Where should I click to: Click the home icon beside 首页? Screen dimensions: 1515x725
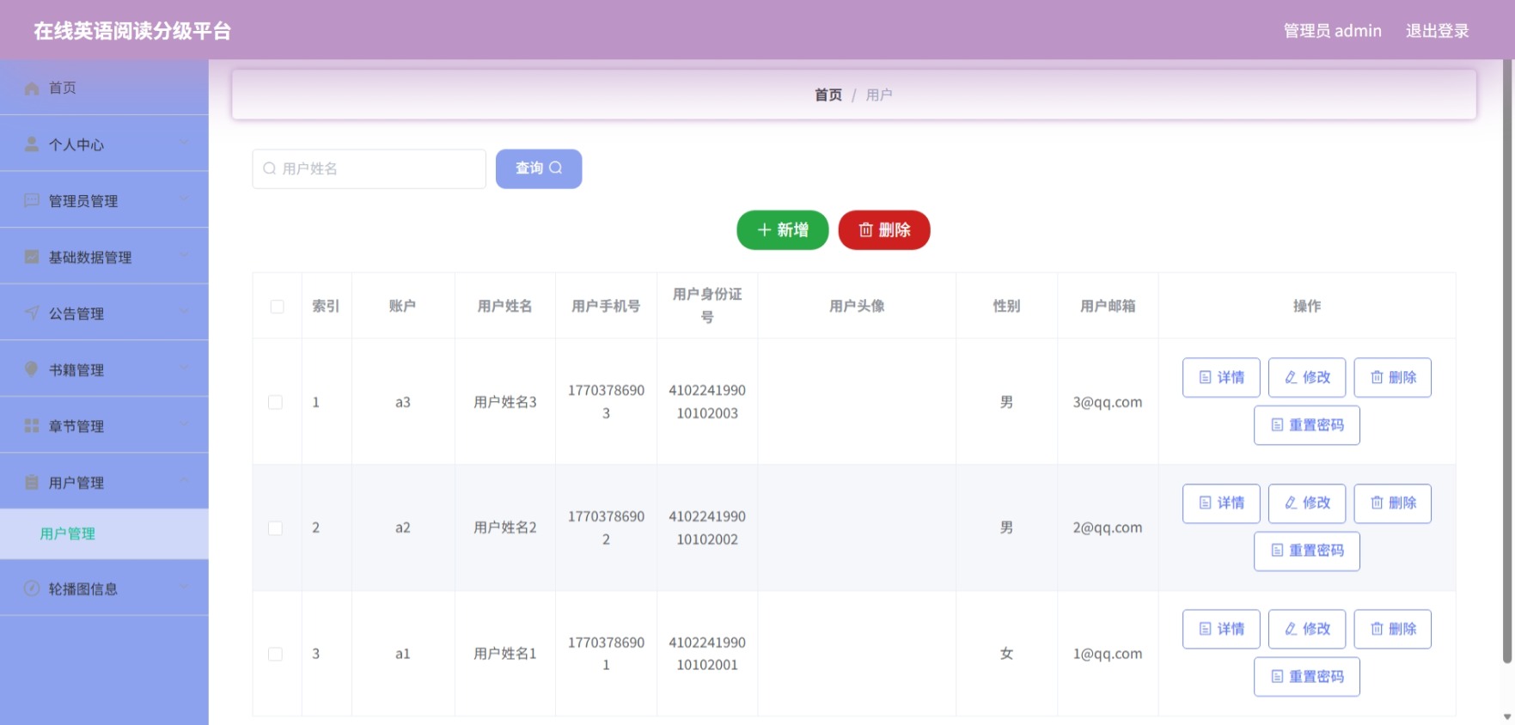pos(32,88)
